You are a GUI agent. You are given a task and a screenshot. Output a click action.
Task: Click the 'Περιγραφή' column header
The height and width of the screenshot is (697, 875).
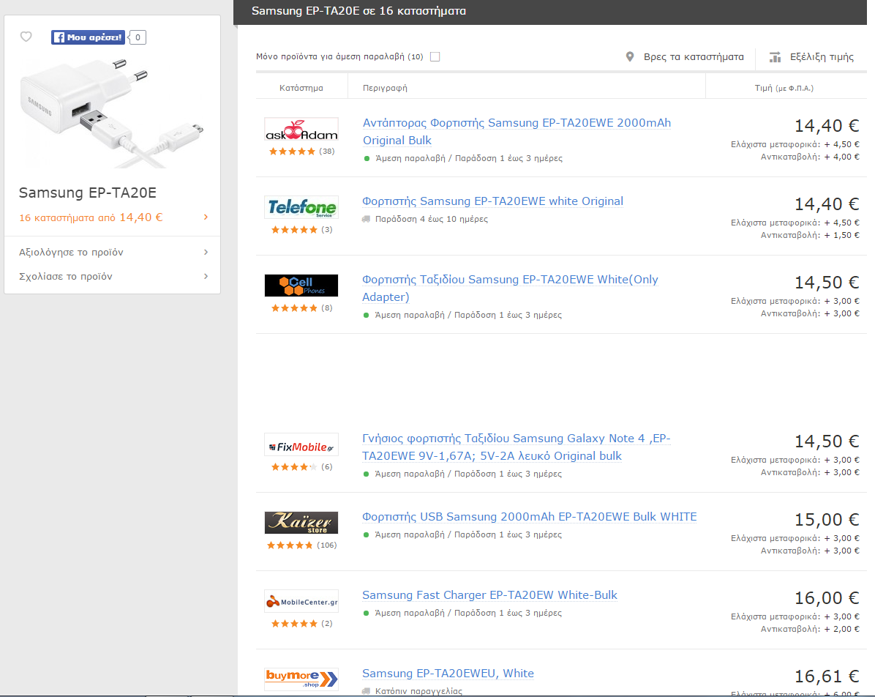pyautogui.click(x=385, y=89)
